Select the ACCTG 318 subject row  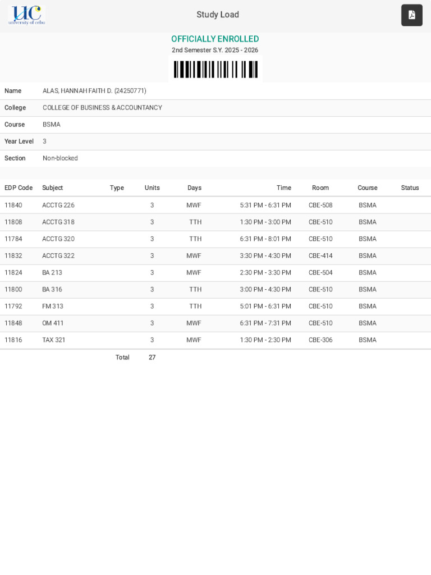(x=215, y=222)
